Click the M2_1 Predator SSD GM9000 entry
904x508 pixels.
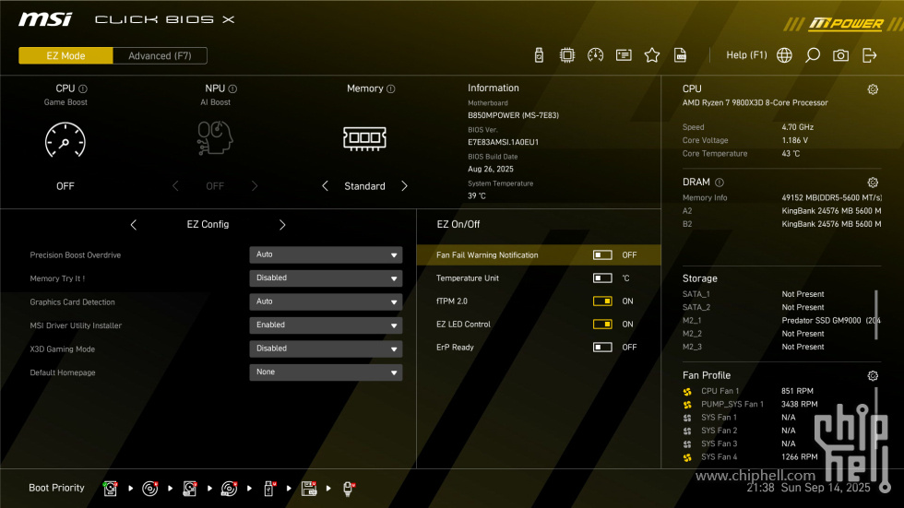pyautogui.click(x=782, y=321)
